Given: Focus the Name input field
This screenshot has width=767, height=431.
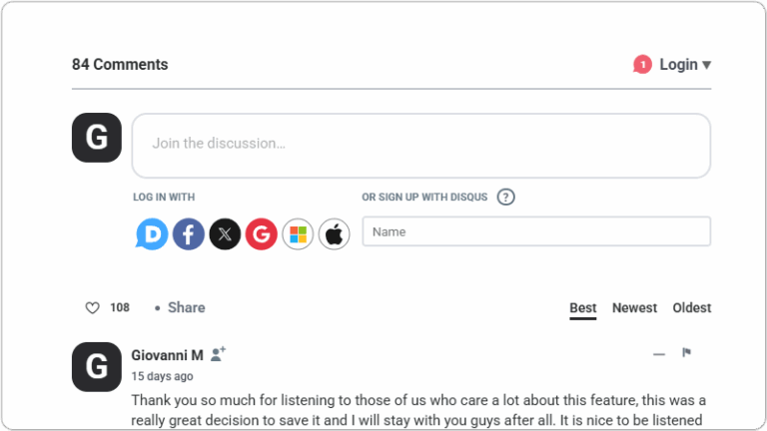Looking at the screenshot, I should 536,231.
